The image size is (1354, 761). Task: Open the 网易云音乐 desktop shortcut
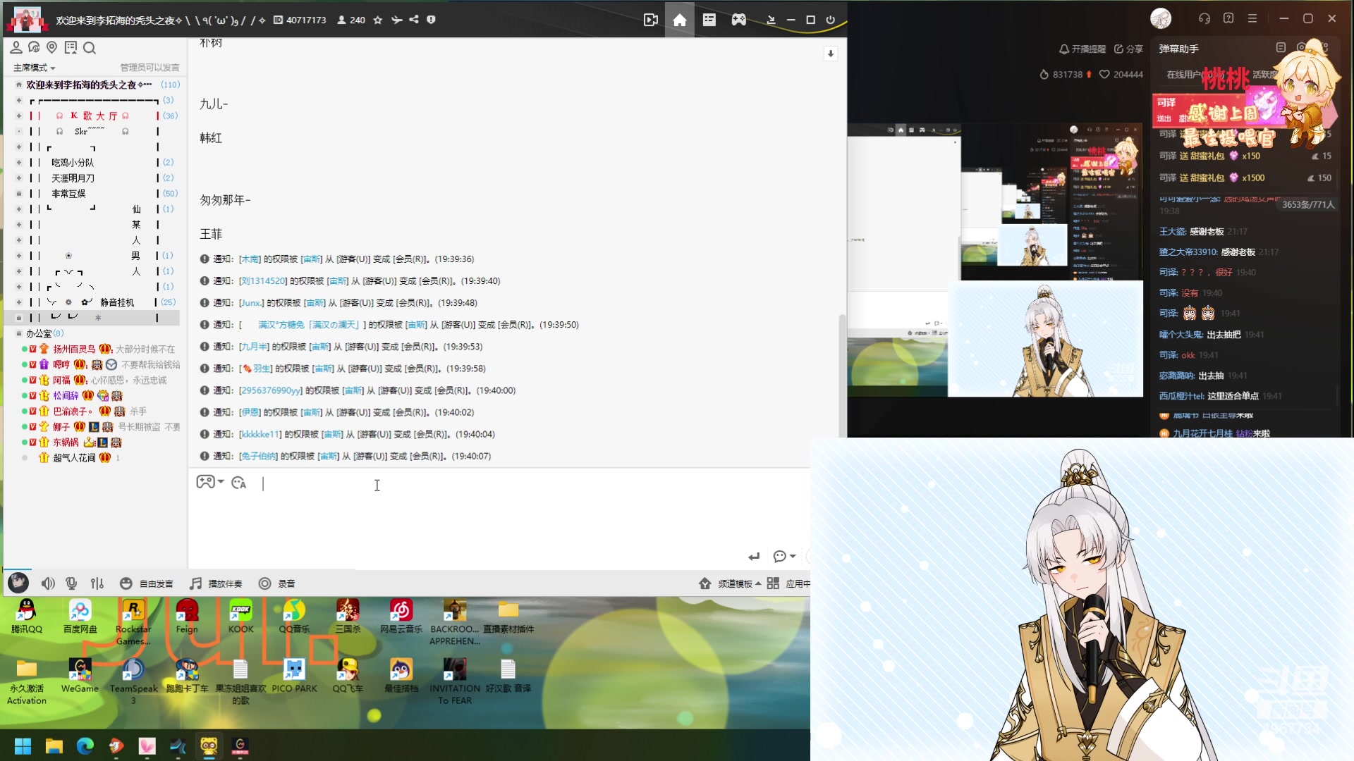pos(401,617)
